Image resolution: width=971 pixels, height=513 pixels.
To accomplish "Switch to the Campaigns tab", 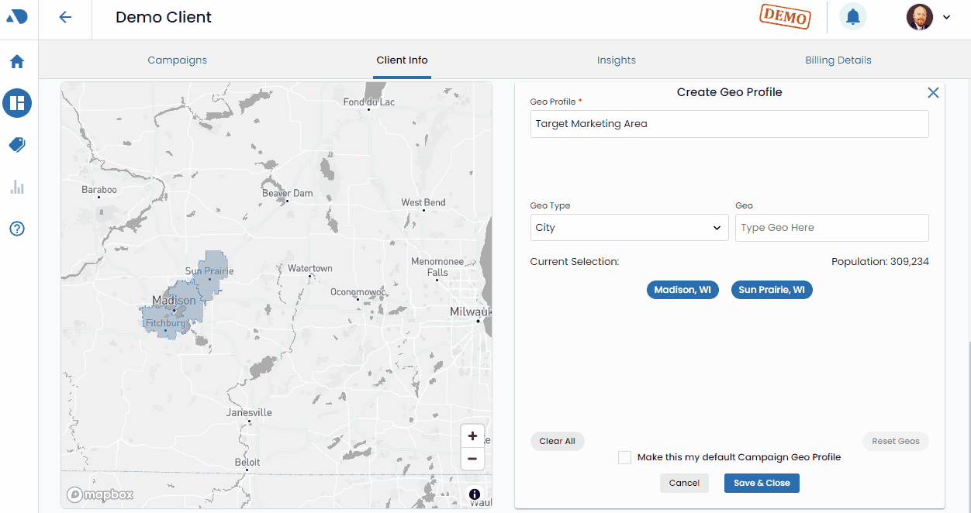I will click(177, 60).
